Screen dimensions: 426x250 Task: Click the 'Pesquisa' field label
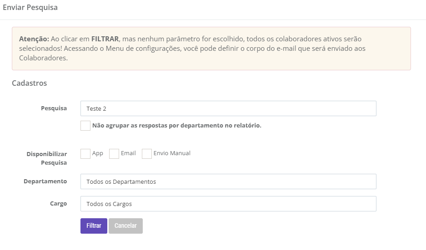click(54, 108)
